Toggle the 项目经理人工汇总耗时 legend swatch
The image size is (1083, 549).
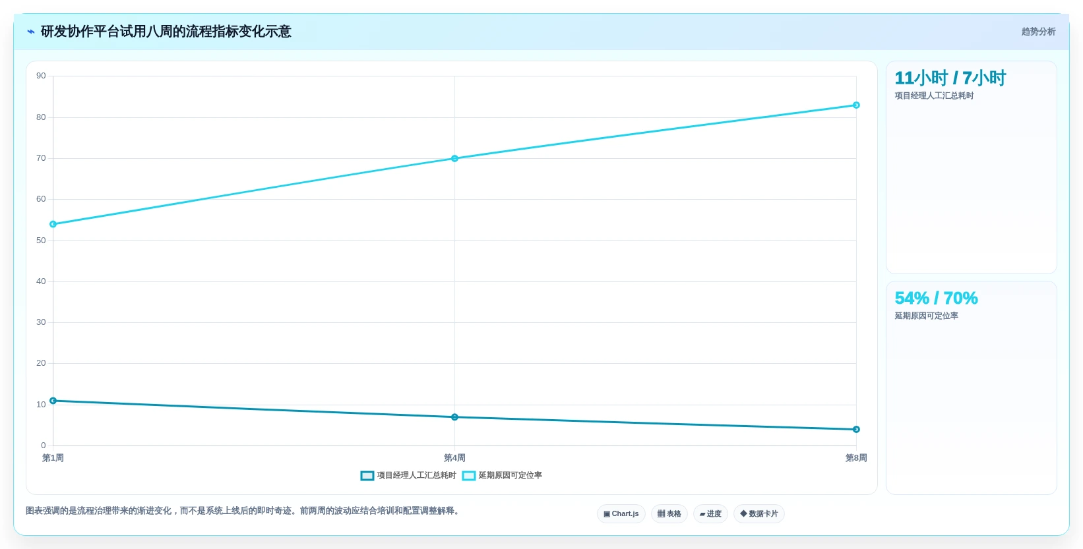367,476
